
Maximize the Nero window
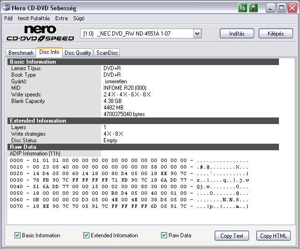281,8
